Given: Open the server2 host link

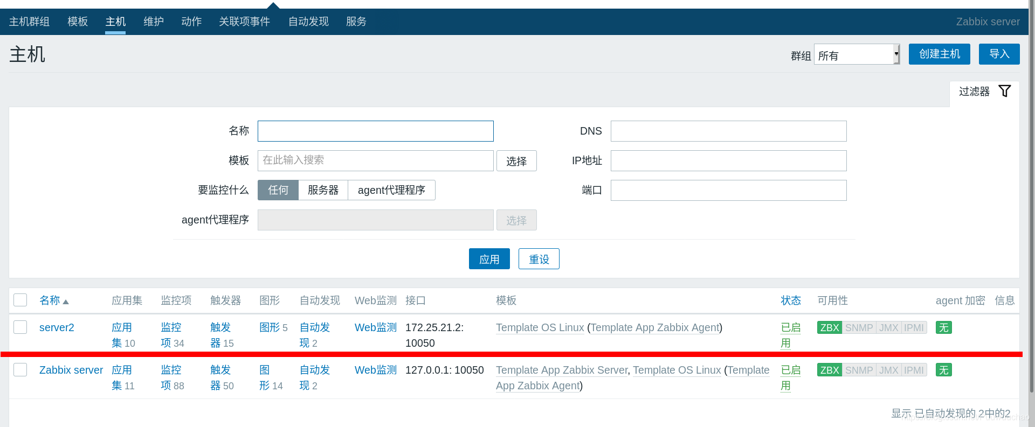Looking at the screenshot, I should (x=57, y=327).
